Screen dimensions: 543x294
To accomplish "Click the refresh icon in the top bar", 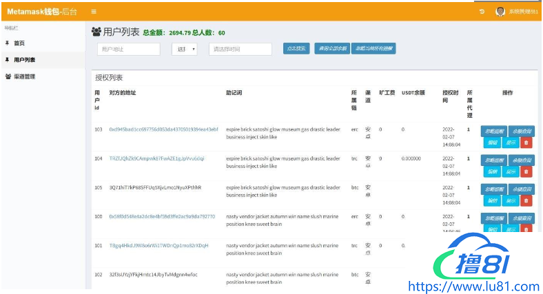I will tap(482, 12).
